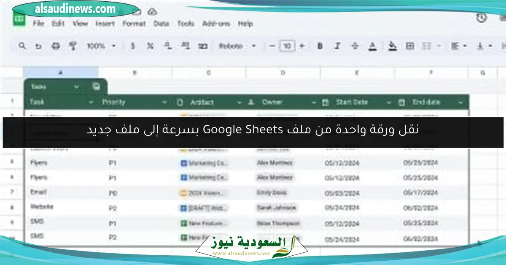Open the Format menu
Screen dimensions: 506x265
click(134, 24)
